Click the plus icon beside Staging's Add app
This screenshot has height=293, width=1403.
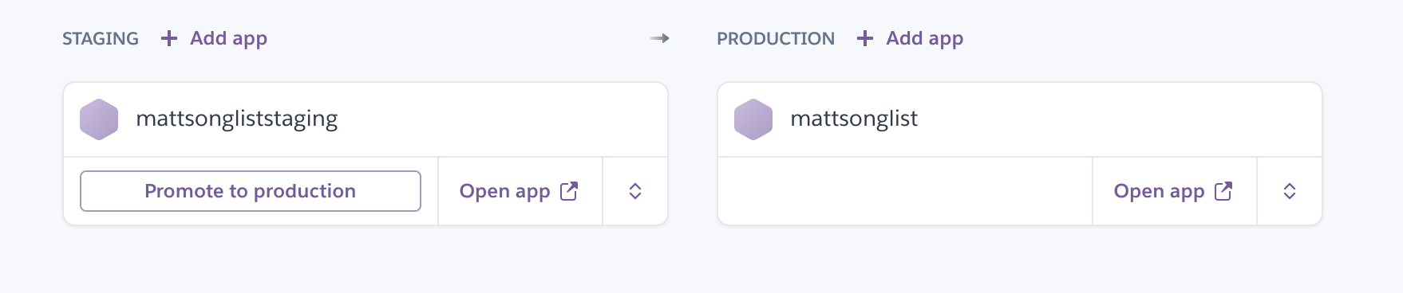point(168,38)
